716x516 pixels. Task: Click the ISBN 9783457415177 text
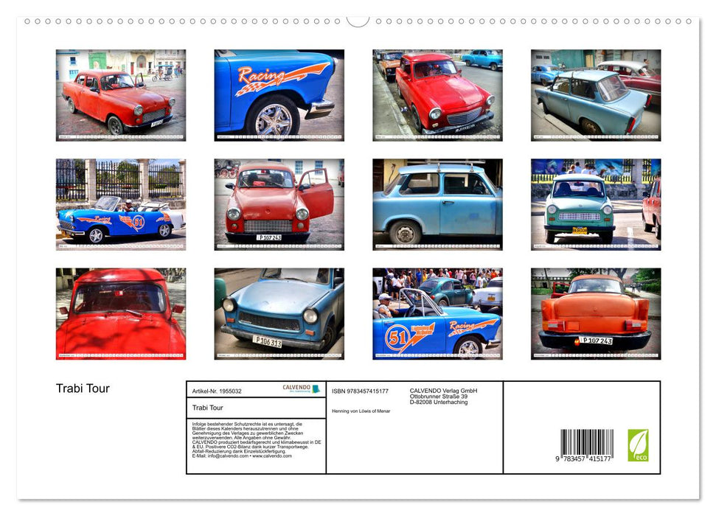359,391
